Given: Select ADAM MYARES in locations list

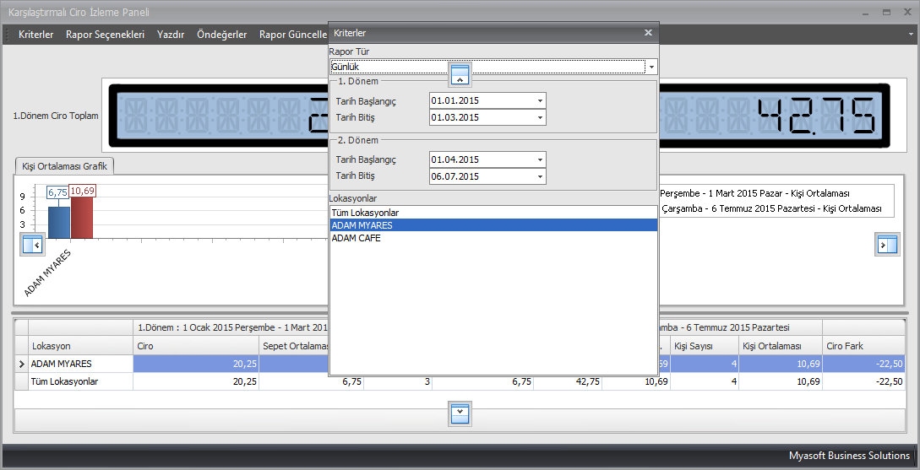Looking at the screenshot, I should (x=493, y=225).
